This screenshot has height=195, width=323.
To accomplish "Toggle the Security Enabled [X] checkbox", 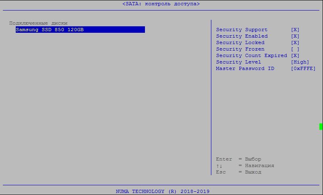I will coord(295,36).
